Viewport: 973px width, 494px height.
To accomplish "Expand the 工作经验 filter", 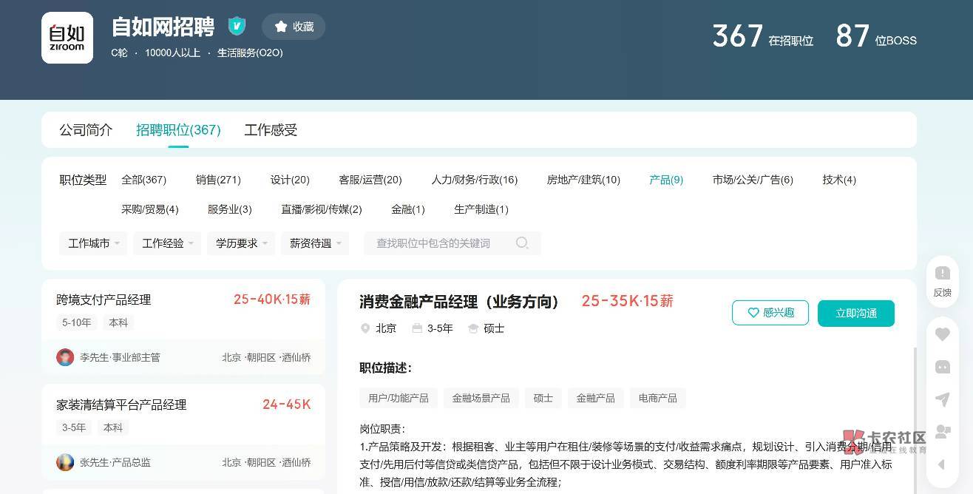I will pyautogui.click(x=167, y=243).
